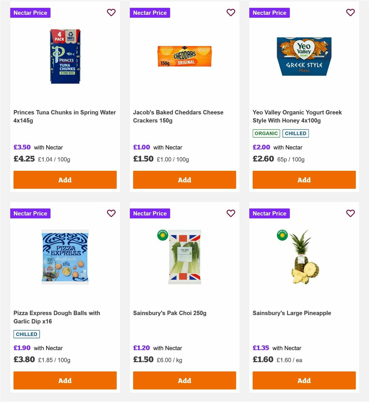
Task: Click the Pizza Express Dough Balls image
Action: click(65, 257)
